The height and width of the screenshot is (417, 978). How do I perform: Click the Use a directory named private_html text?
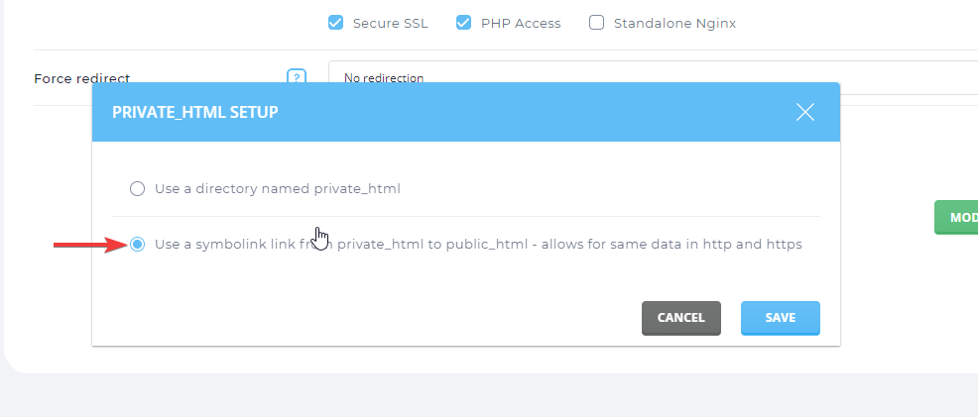pyautogui.click(x=278, y=188)
